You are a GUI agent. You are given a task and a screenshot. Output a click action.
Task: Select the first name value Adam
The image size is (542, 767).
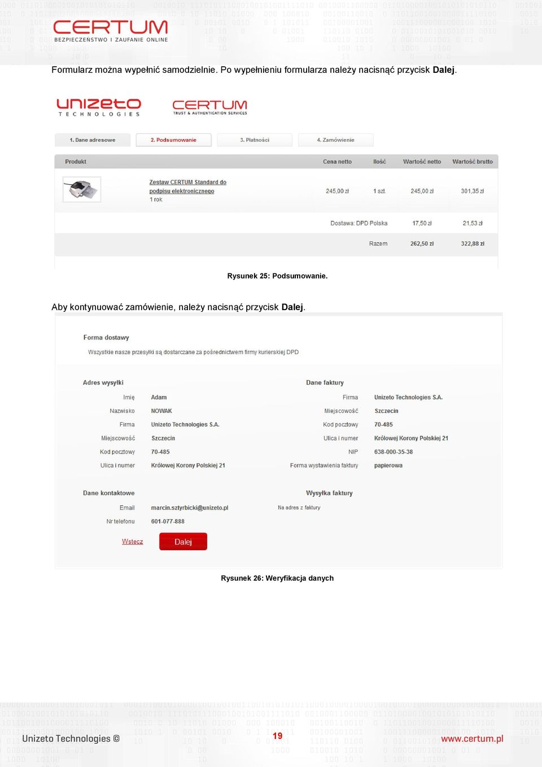click(159, 398)
